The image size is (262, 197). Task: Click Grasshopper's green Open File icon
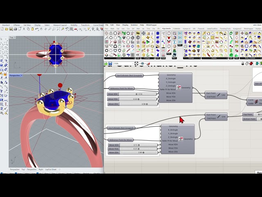(x=106, y=64)
